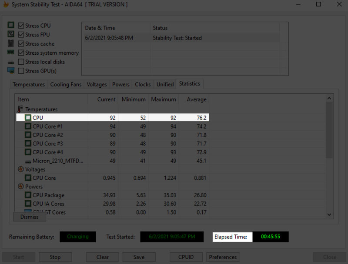
Task: Click the CPU Core #4 row icon
Action: [x=28, y=152]
